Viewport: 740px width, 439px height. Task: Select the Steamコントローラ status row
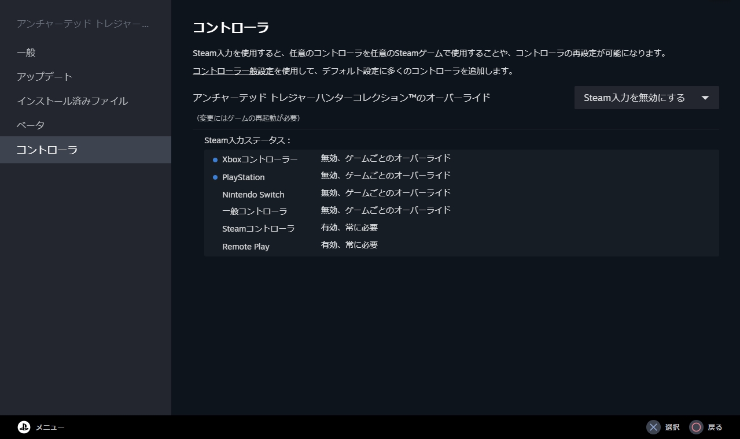(x=258, y=229)
